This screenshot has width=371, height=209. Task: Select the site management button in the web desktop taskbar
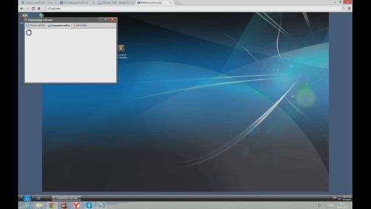(x=66, y=198)
